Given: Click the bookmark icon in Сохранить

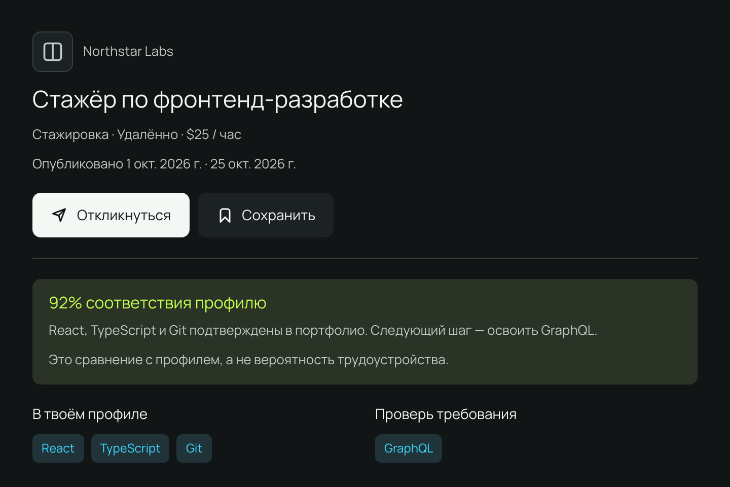Looking at the screenshot, I should tap(225, 215).
